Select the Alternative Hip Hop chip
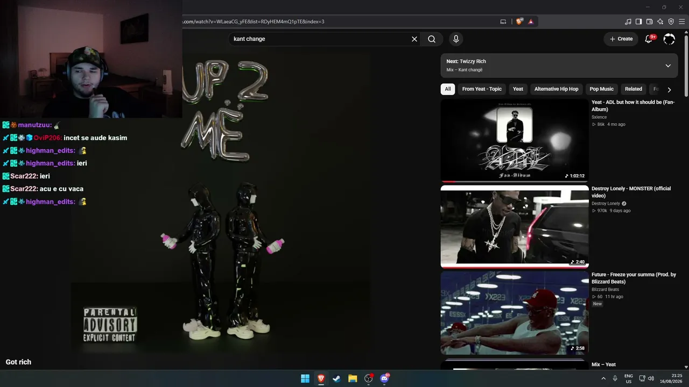The image size is (689, 387). coord(556,89)
